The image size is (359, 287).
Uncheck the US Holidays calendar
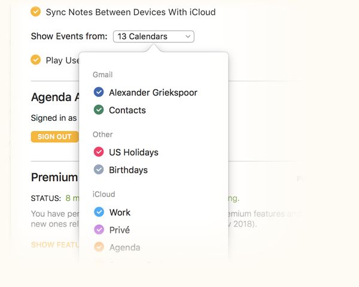point(99,152)
